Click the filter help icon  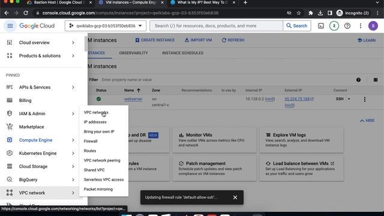tap(358, 80)
